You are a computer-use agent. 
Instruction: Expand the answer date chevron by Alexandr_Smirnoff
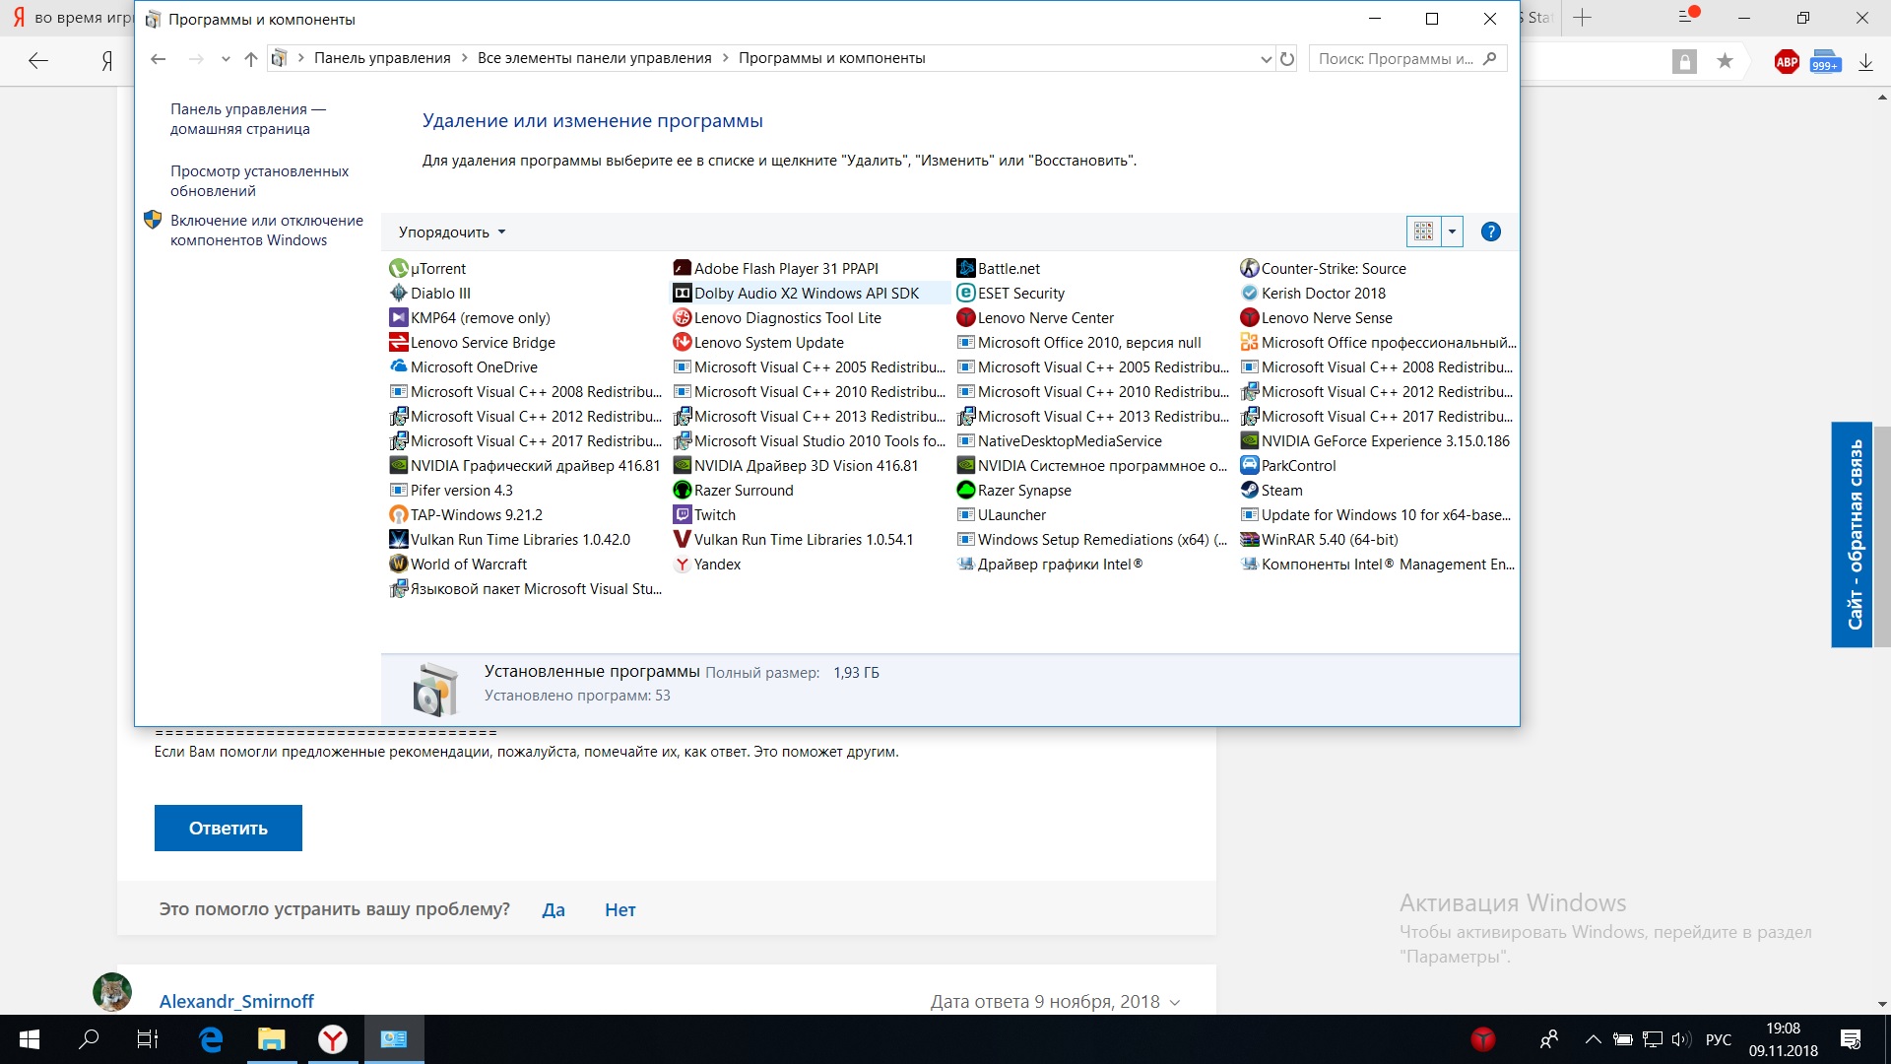click(x=1175, y=1002)
